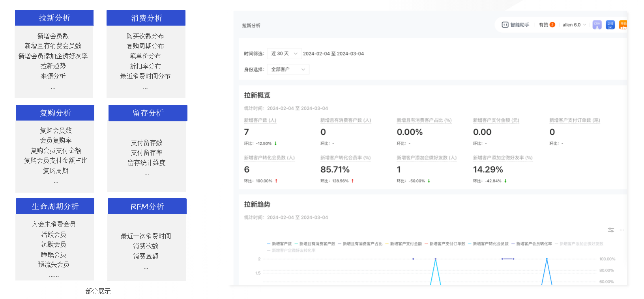
Task: Click the 环比 -50.00% change indicator
Action: 414,181
